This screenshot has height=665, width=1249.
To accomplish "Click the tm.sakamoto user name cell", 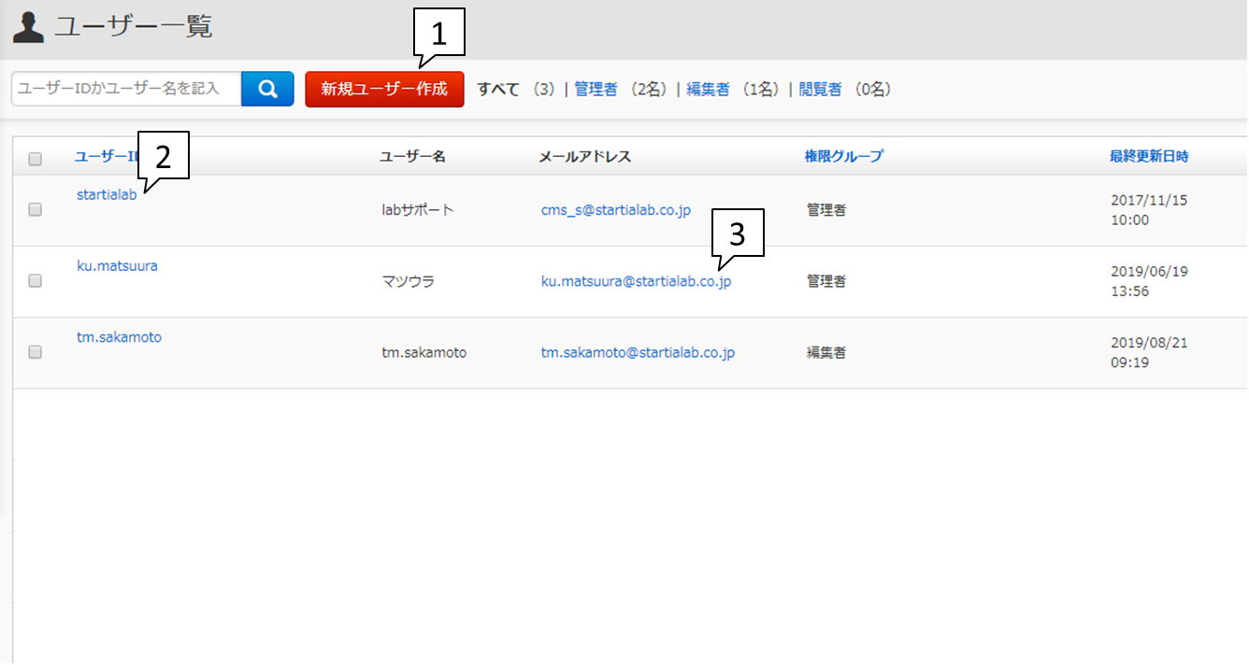I will [424, 353].
